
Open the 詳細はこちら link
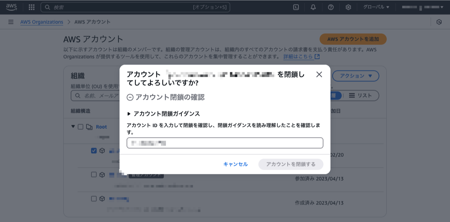(298, 56)
